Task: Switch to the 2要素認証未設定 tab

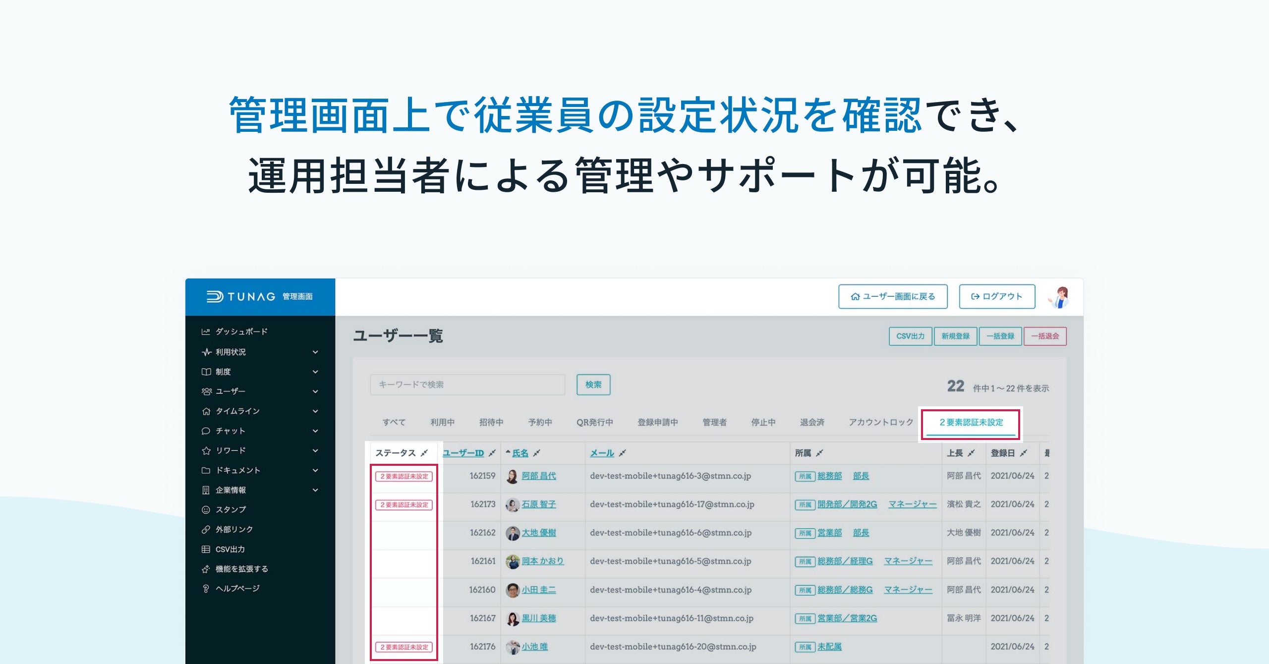Action: [x=971, y=422]
